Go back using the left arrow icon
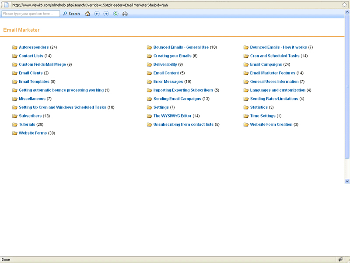Image resolution: width=350 pixels, height=263 pixels. pos(97,14)
